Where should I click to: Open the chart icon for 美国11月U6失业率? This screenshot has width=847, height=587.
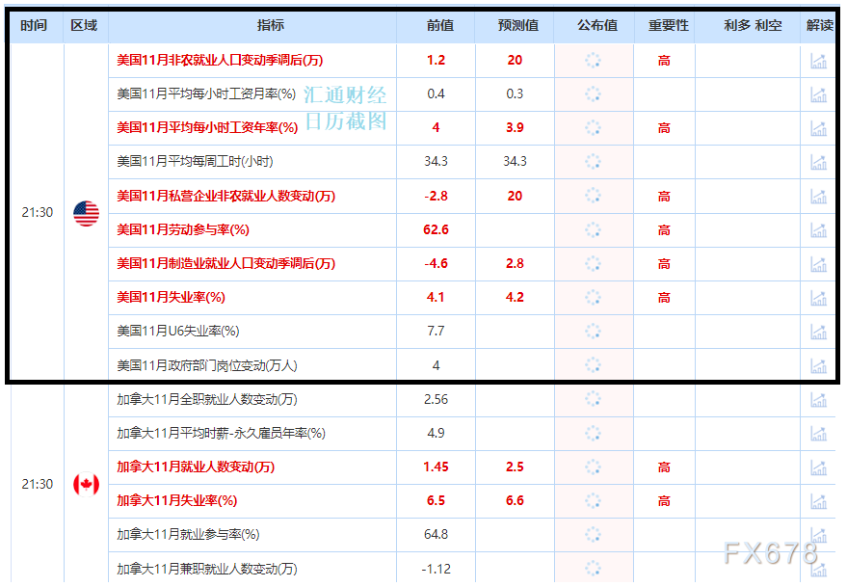coord(818,331)
